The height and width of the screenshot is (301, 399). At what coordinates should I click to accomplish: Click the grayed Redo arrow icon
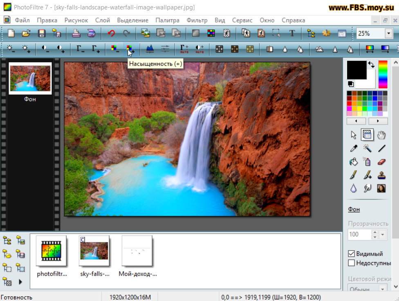(126, 33)
